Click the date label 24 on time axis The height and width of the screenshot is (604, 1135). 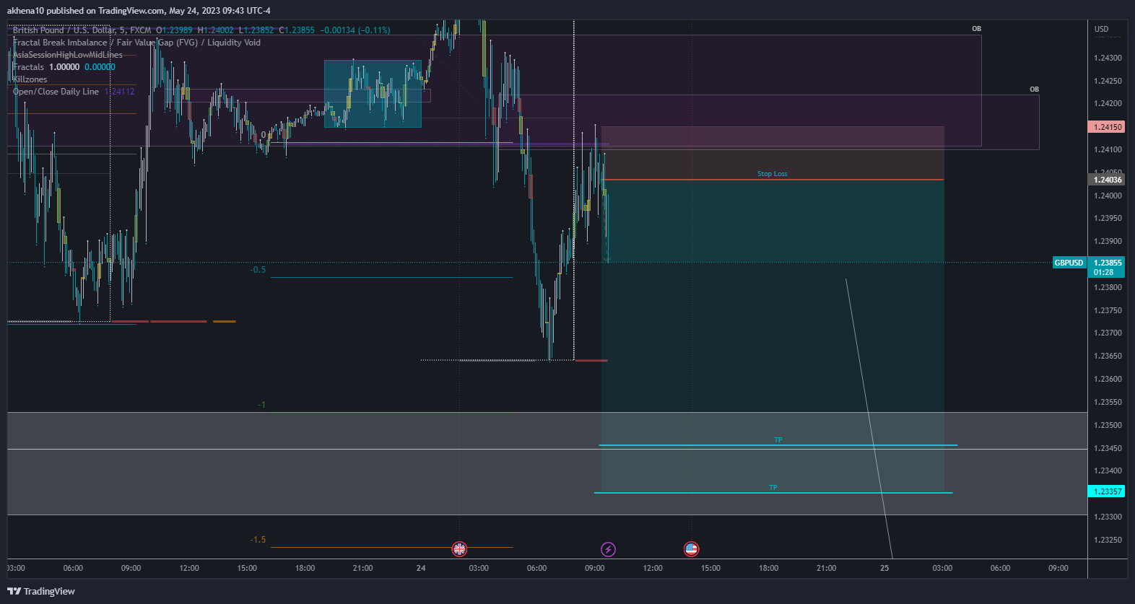[421, 568]
